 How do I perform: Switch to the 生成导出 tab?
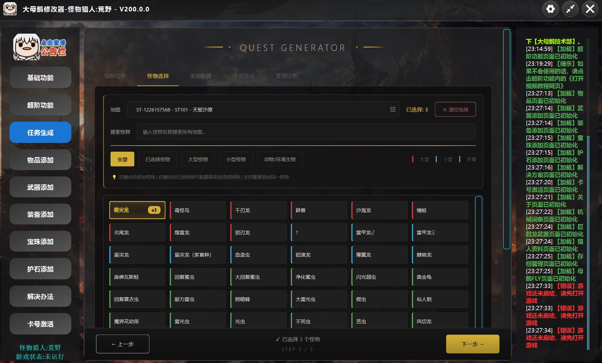pyautogui.click(x=244, y=76)
